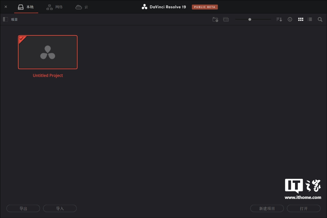The image size is (327, 218).
Task: Select the 云 (Cloud) tab
Action: tap(82, 7)
